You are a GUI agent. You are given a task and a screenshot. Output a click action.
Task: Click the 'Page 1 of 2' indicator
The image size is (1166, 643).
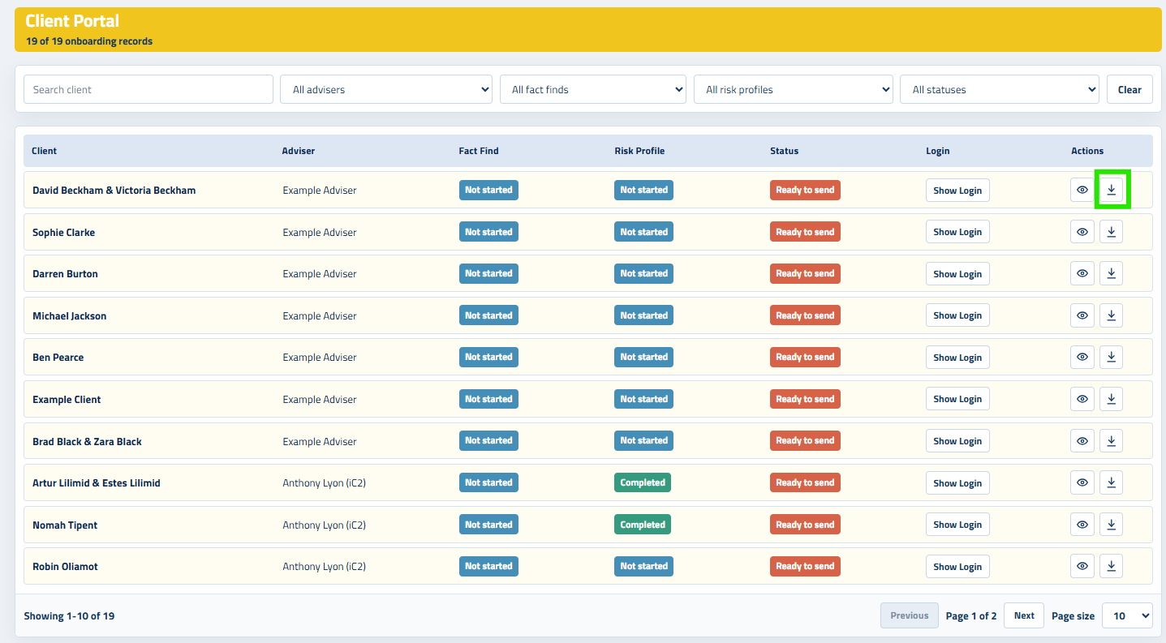pos(971,616)
